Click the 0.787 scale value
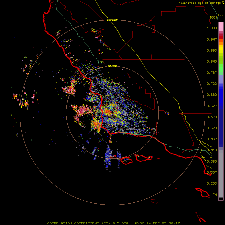Viewport: 225px width, 225px height. [x=212, y=72]
